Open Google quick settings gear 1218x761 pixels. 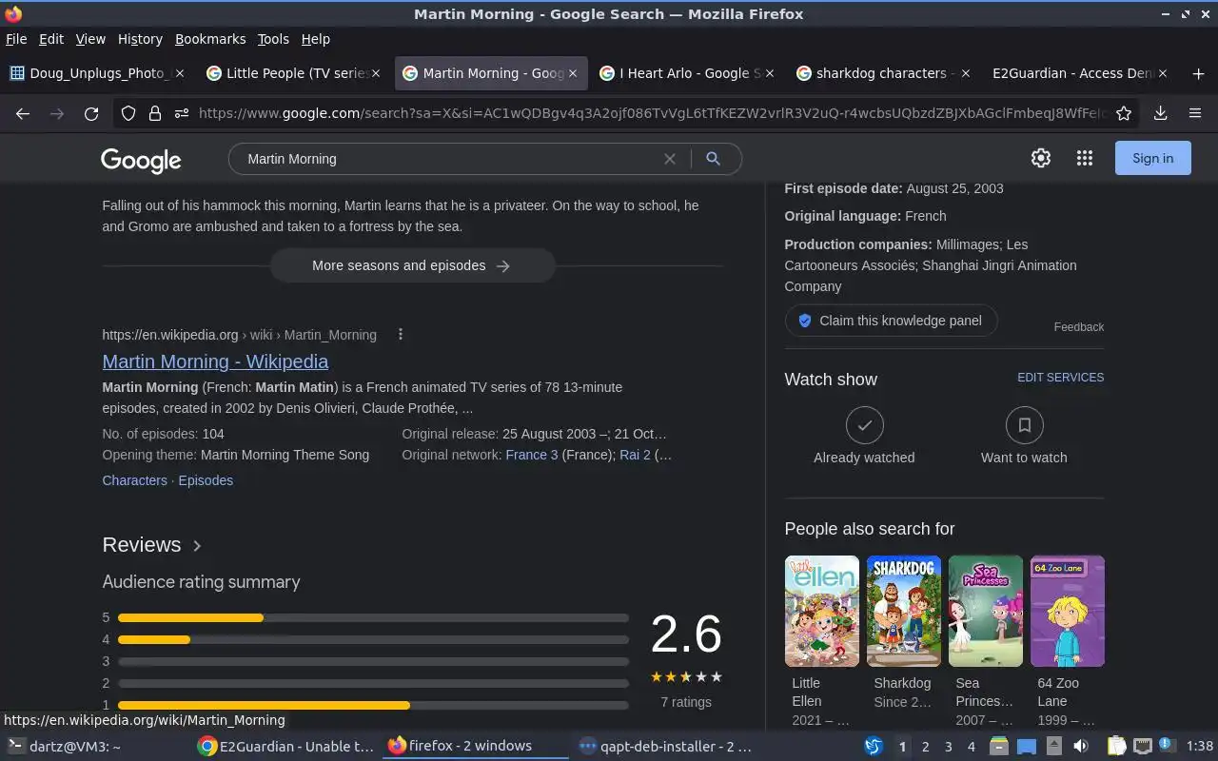point(1041,158)
